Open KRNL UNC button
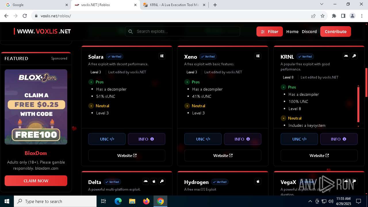This screenshot has height=207, width=368. (x=299, y=139)
